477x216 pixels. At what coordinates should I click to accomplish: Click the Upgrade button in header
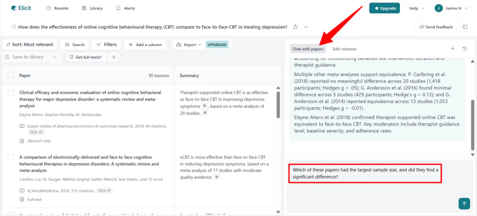coord(384,8)
